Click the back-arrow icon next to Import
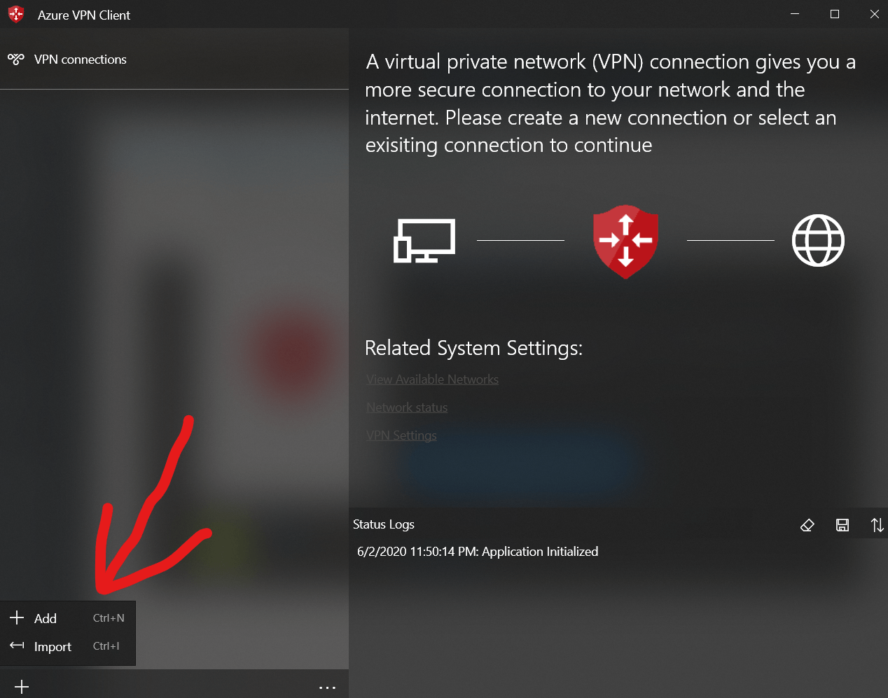Image resolution: width=888 pixels, height=698 pixels. (x=15, y=646)
